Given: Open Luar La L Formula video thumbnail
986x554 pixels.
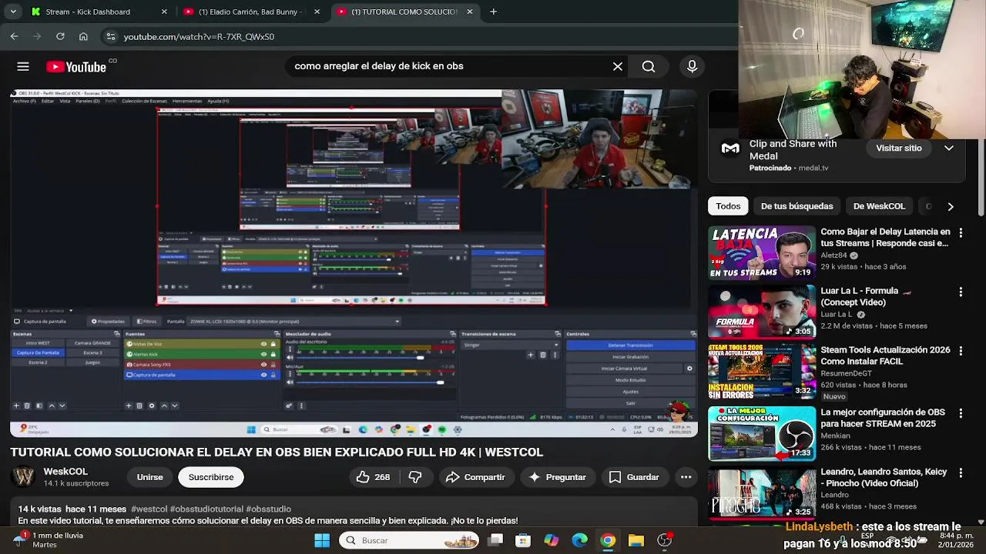Looking at the screenshot, I should coord(762,312).
